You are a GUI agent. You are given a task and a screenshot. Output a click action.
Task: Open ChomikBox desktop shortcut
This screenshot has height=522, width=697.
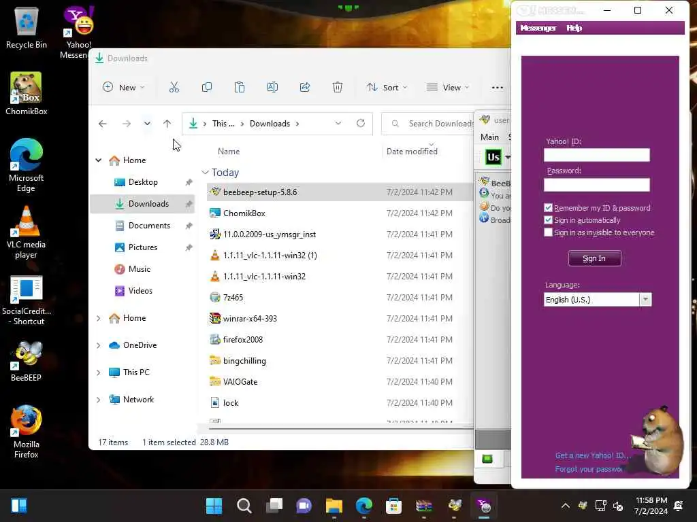pyautogui.click(x=27, y=94)
